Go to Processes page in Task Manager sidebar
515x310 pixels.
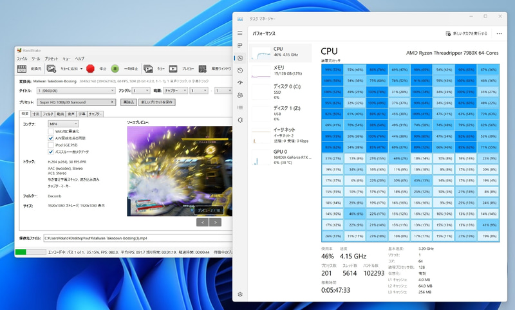coord(240,45)
